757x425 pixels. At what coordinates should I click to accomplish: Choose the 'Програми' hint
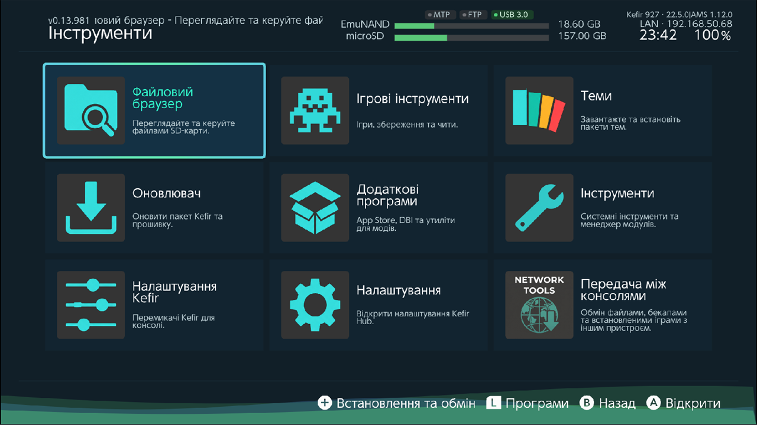click(537, 404)
